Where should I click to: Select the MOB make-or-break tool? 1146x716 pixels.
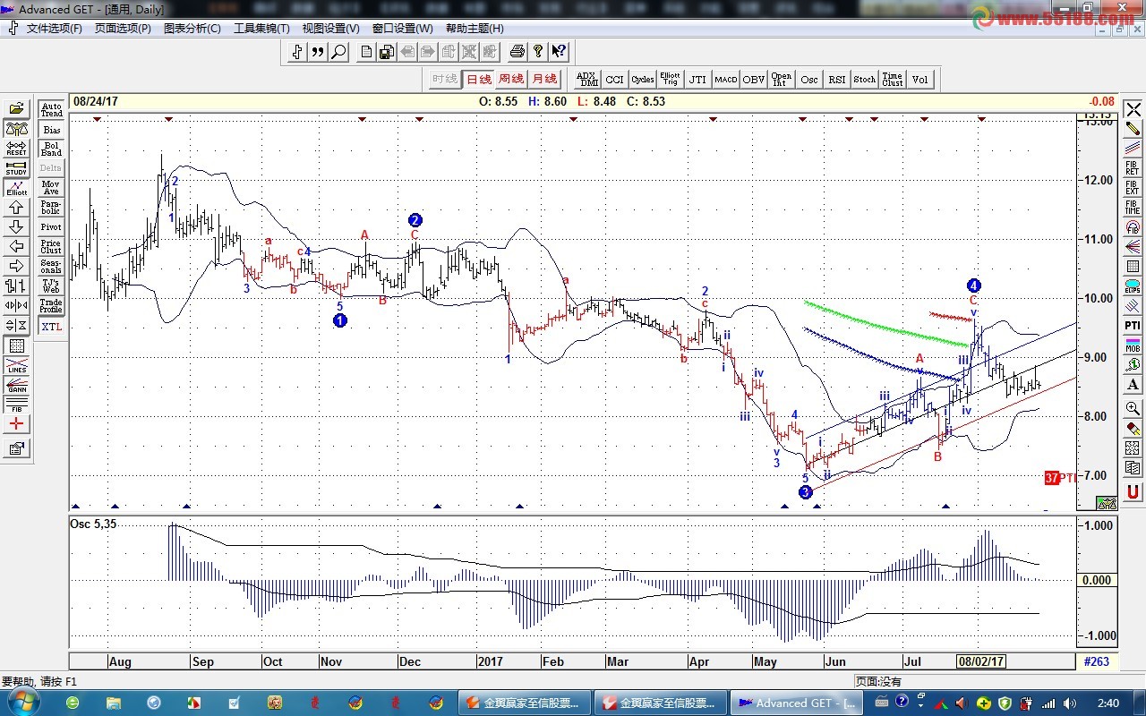tap(1133, 345)
